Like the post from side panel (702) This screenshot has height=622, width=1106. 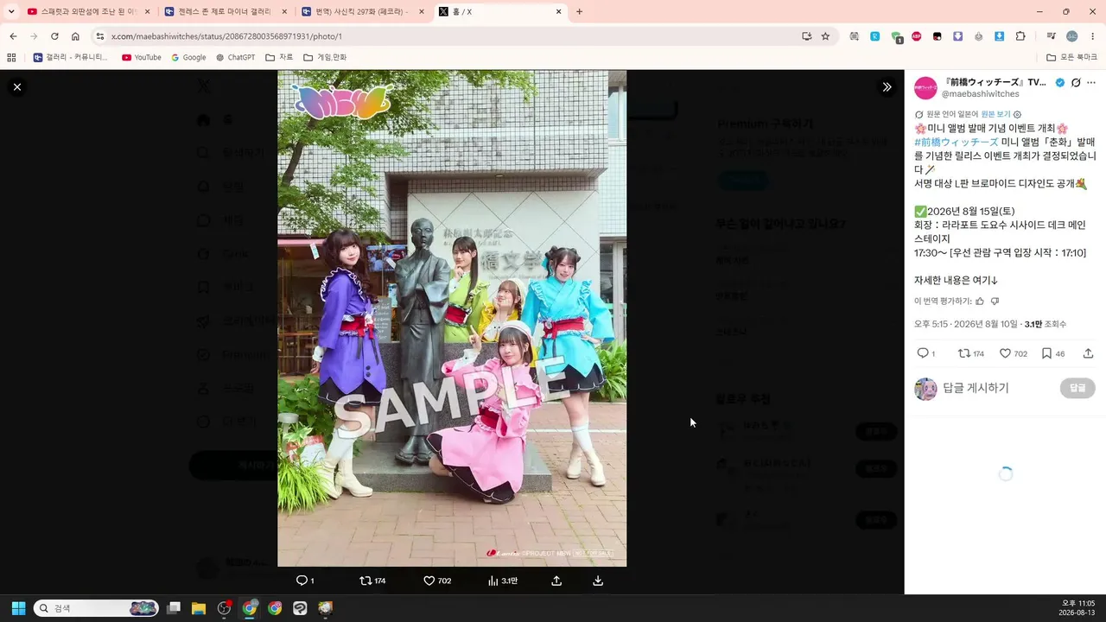click(x=1005, y=353)
